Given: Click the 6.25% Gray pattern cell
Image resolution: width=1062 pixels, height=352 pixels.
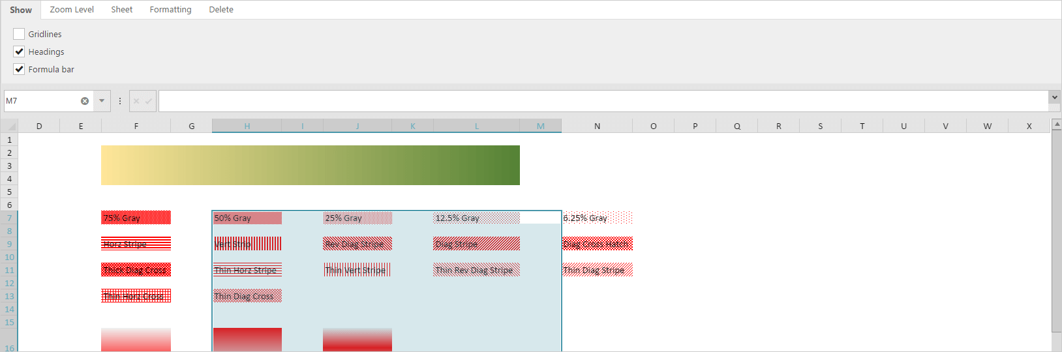Looking at the screenshot, I should [x=598, y=218].
